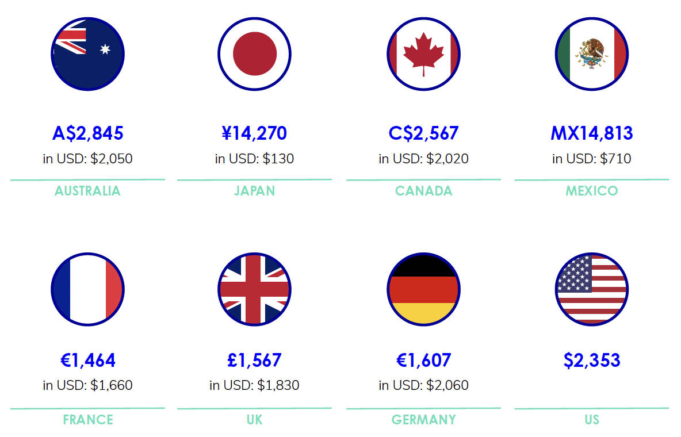Image resolution: width=681 pixels, height=437 pixels.
Task: Select the 'in USD: $710' text
Action: click(x=591, y=159)
